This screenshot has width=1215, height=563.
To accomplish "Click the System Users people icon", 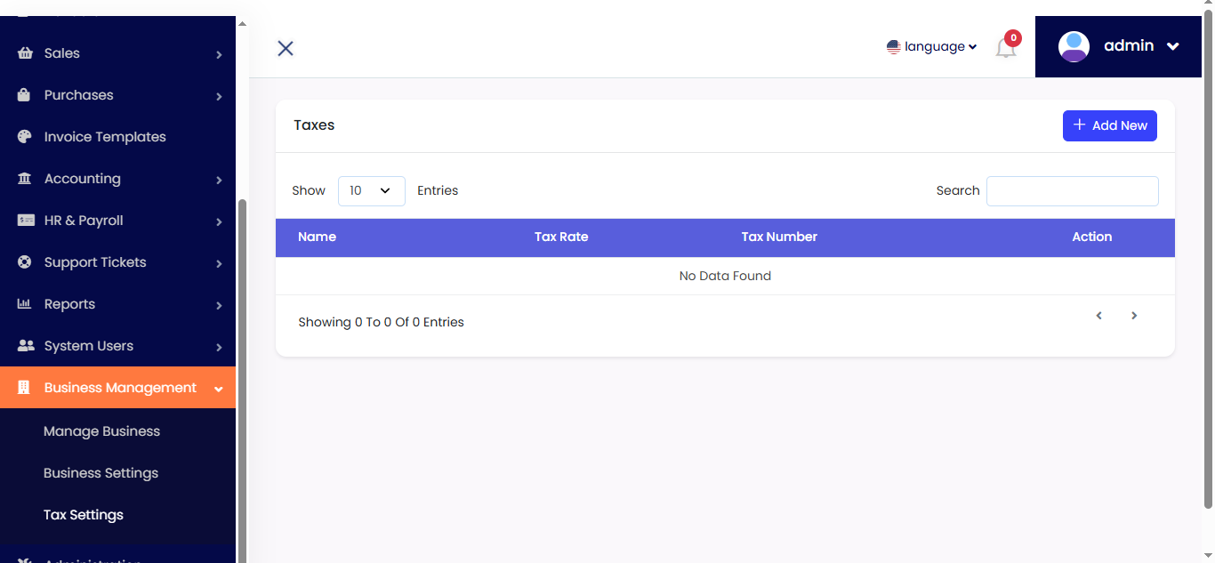I will point(26,346).
